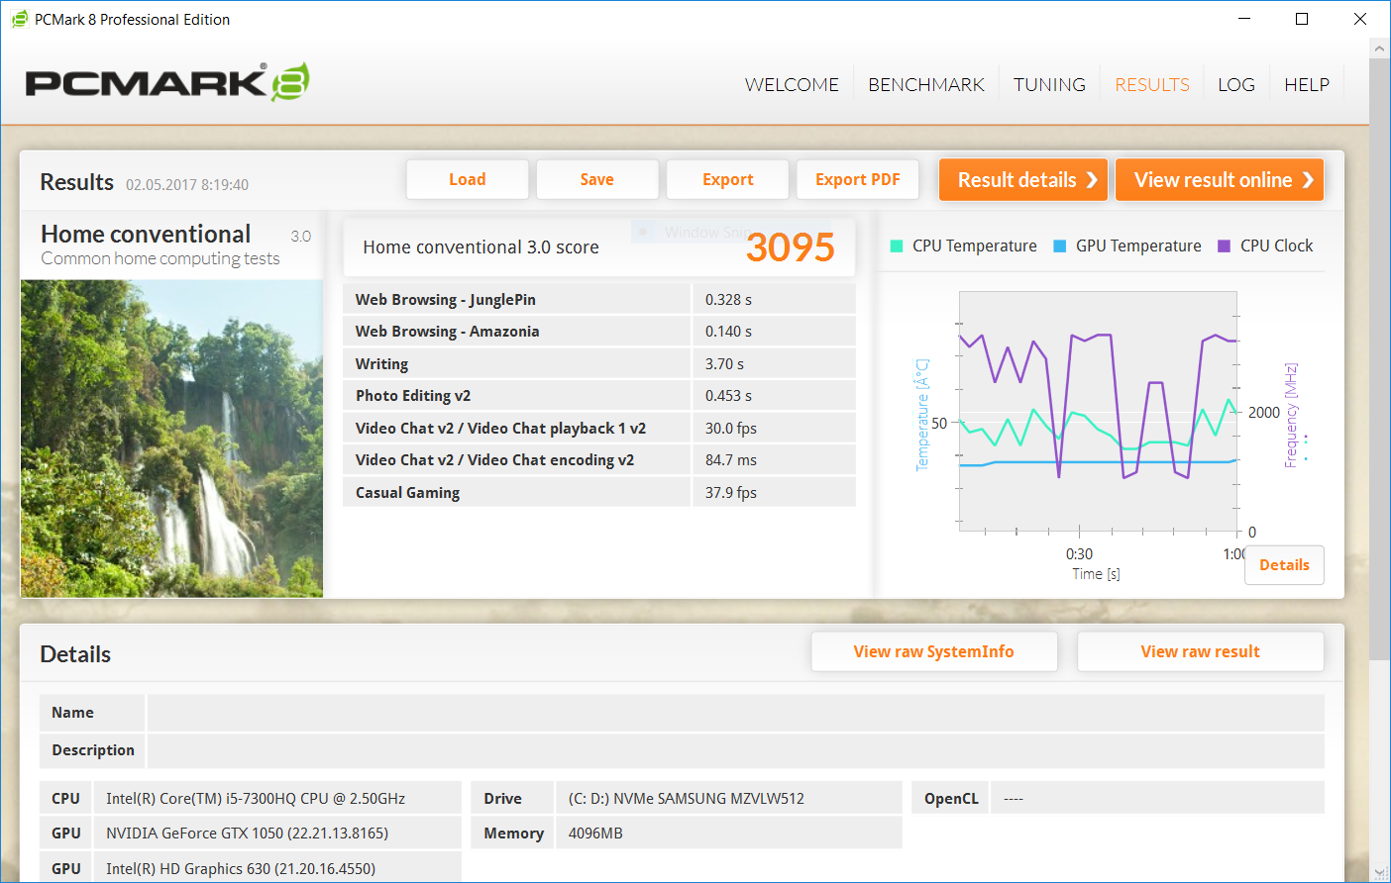Select the Video Chat encoding v2 row
Screen dimensions: 1391x883
click(599, 460)
